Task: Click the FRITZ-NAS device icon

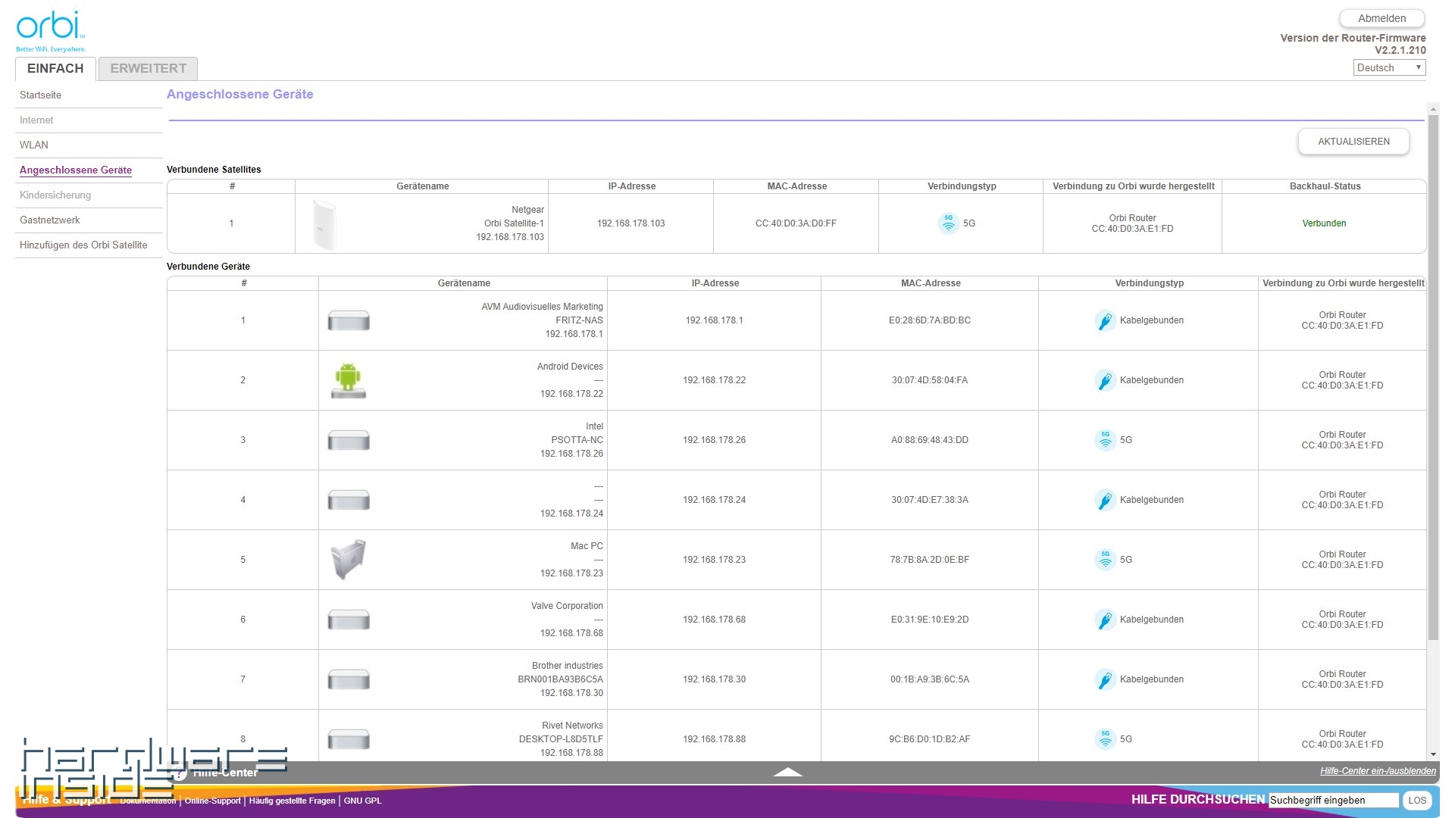Action: coord(349,320)
